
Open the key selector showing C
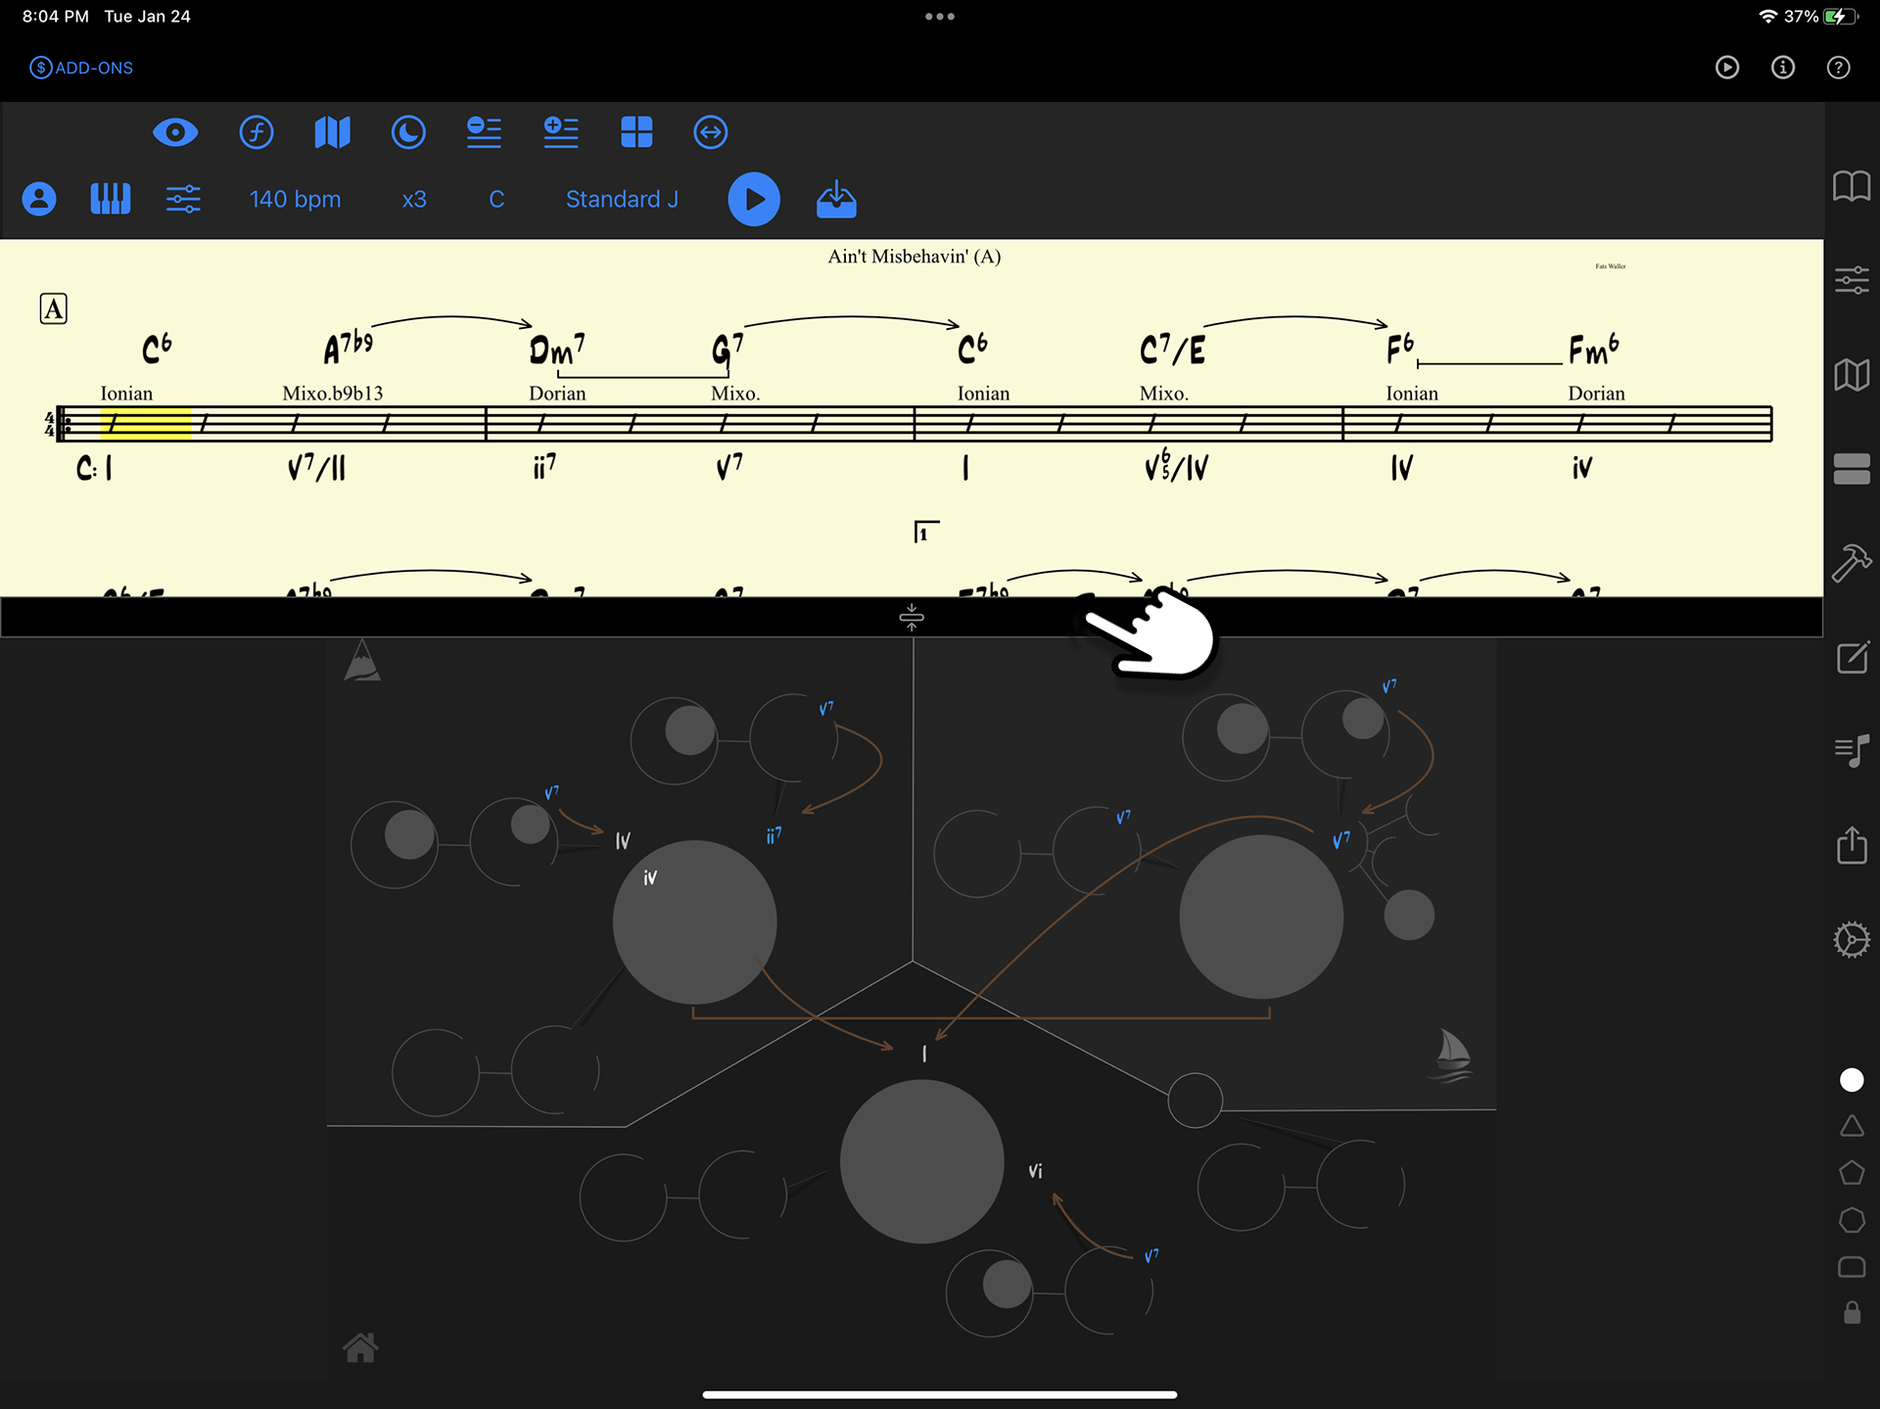pos(495,199)
